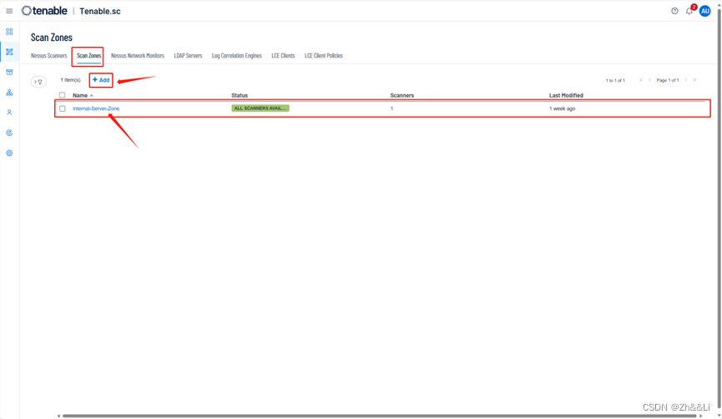
Task: Click the '1 Item(s)' count label
Action: point(70,80)
